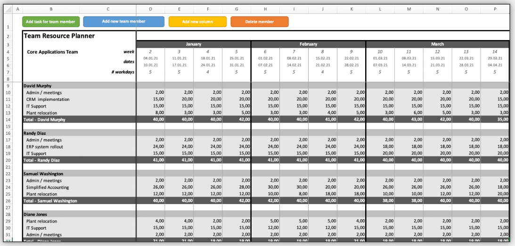Screen dimensions: 515x246
Task: Select the March month header
Action: tap(437, 44)
